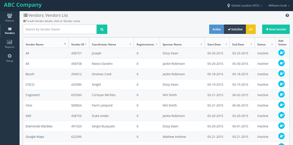This screenshot has width=293, height=145.
Task: Open the Reports sidebar icon
Action: pyautogui.click(x=9, y=42)
